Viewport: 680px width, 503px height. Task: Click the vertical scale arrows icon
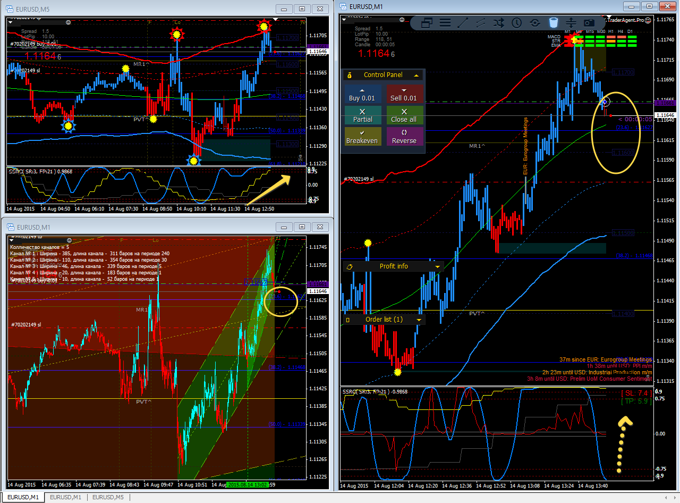click(571, 23)
